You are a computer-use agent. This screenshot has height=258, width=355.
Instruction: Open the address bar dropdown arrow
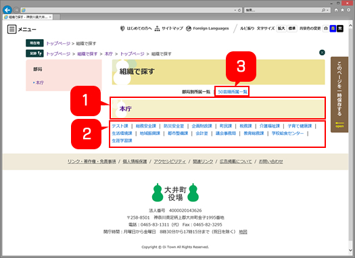235,10
